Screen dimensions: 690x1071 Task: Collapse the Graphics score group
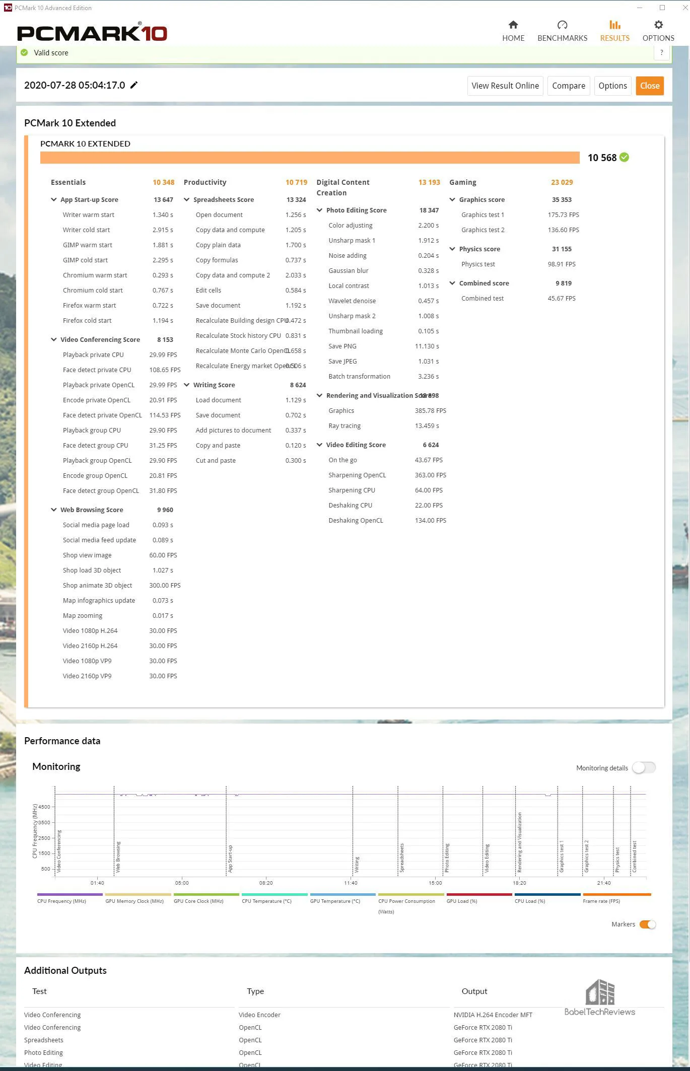point(452,200)
